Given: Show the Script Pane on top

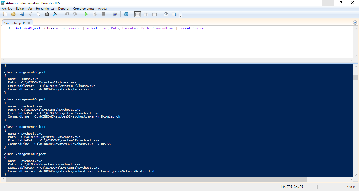Looking at the screenshot, I should pyautogui.click(x=137, y=14).
